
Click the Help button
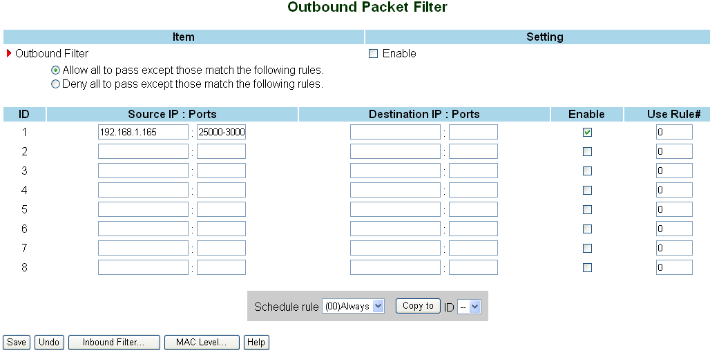click(256, 343)
